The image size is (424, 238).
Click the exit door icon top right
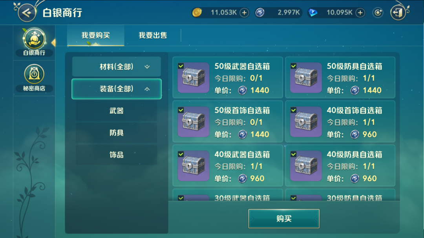pyautogui.click(x=398, y=13)
